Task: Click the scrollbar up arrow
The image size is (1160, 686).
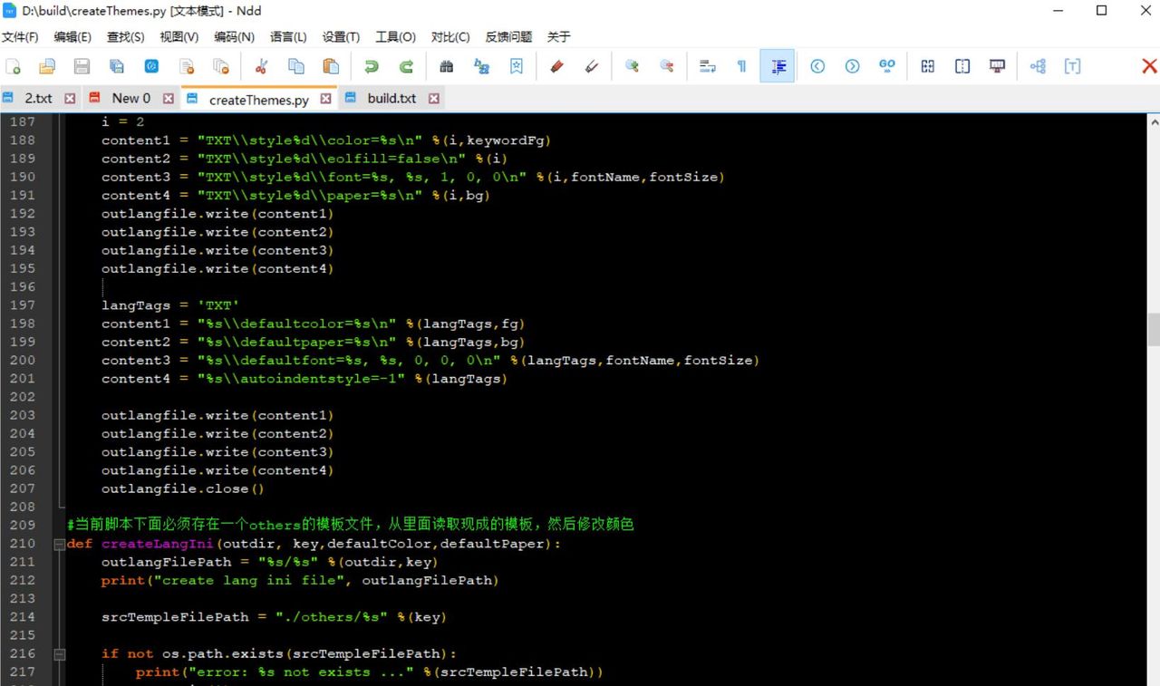Action: click(1154, 121)
